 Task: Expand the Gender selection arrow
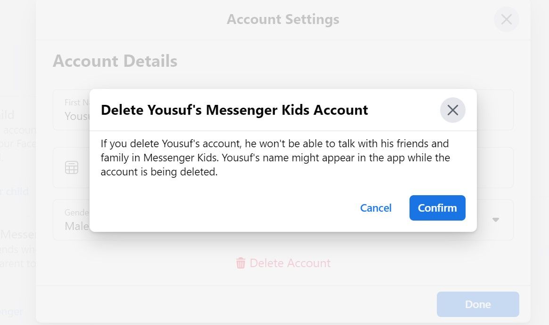click(x=495, y=220)
